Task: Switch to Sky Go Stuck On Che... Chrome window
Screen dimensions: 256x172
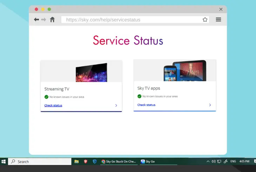Action: [x=119, y=161]
